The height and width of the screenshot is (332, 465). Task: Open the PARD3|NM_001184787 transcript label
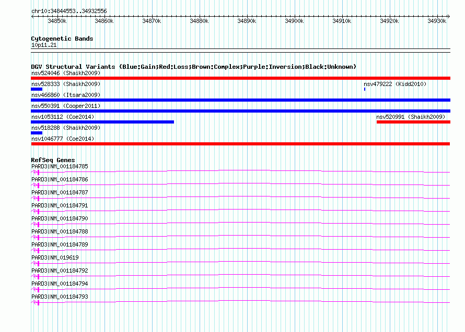point(60,193)
